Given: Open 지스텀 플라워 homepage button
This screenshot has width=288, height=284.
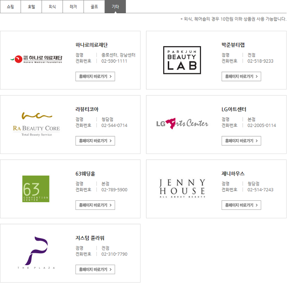Looking at the screenshot, I should 95,270.
